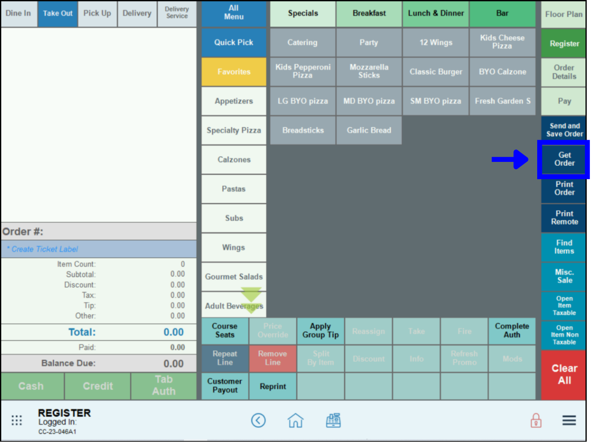591x443 pixels.
Task: Open the Home icon
Action: tap(295, 420)
